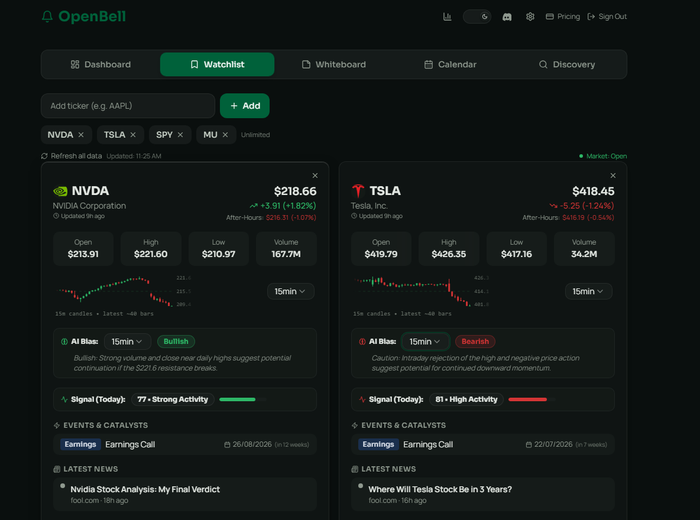Toggle the dark mode switch
Viewport: 700px width, 520px height.
coord(477,17)
